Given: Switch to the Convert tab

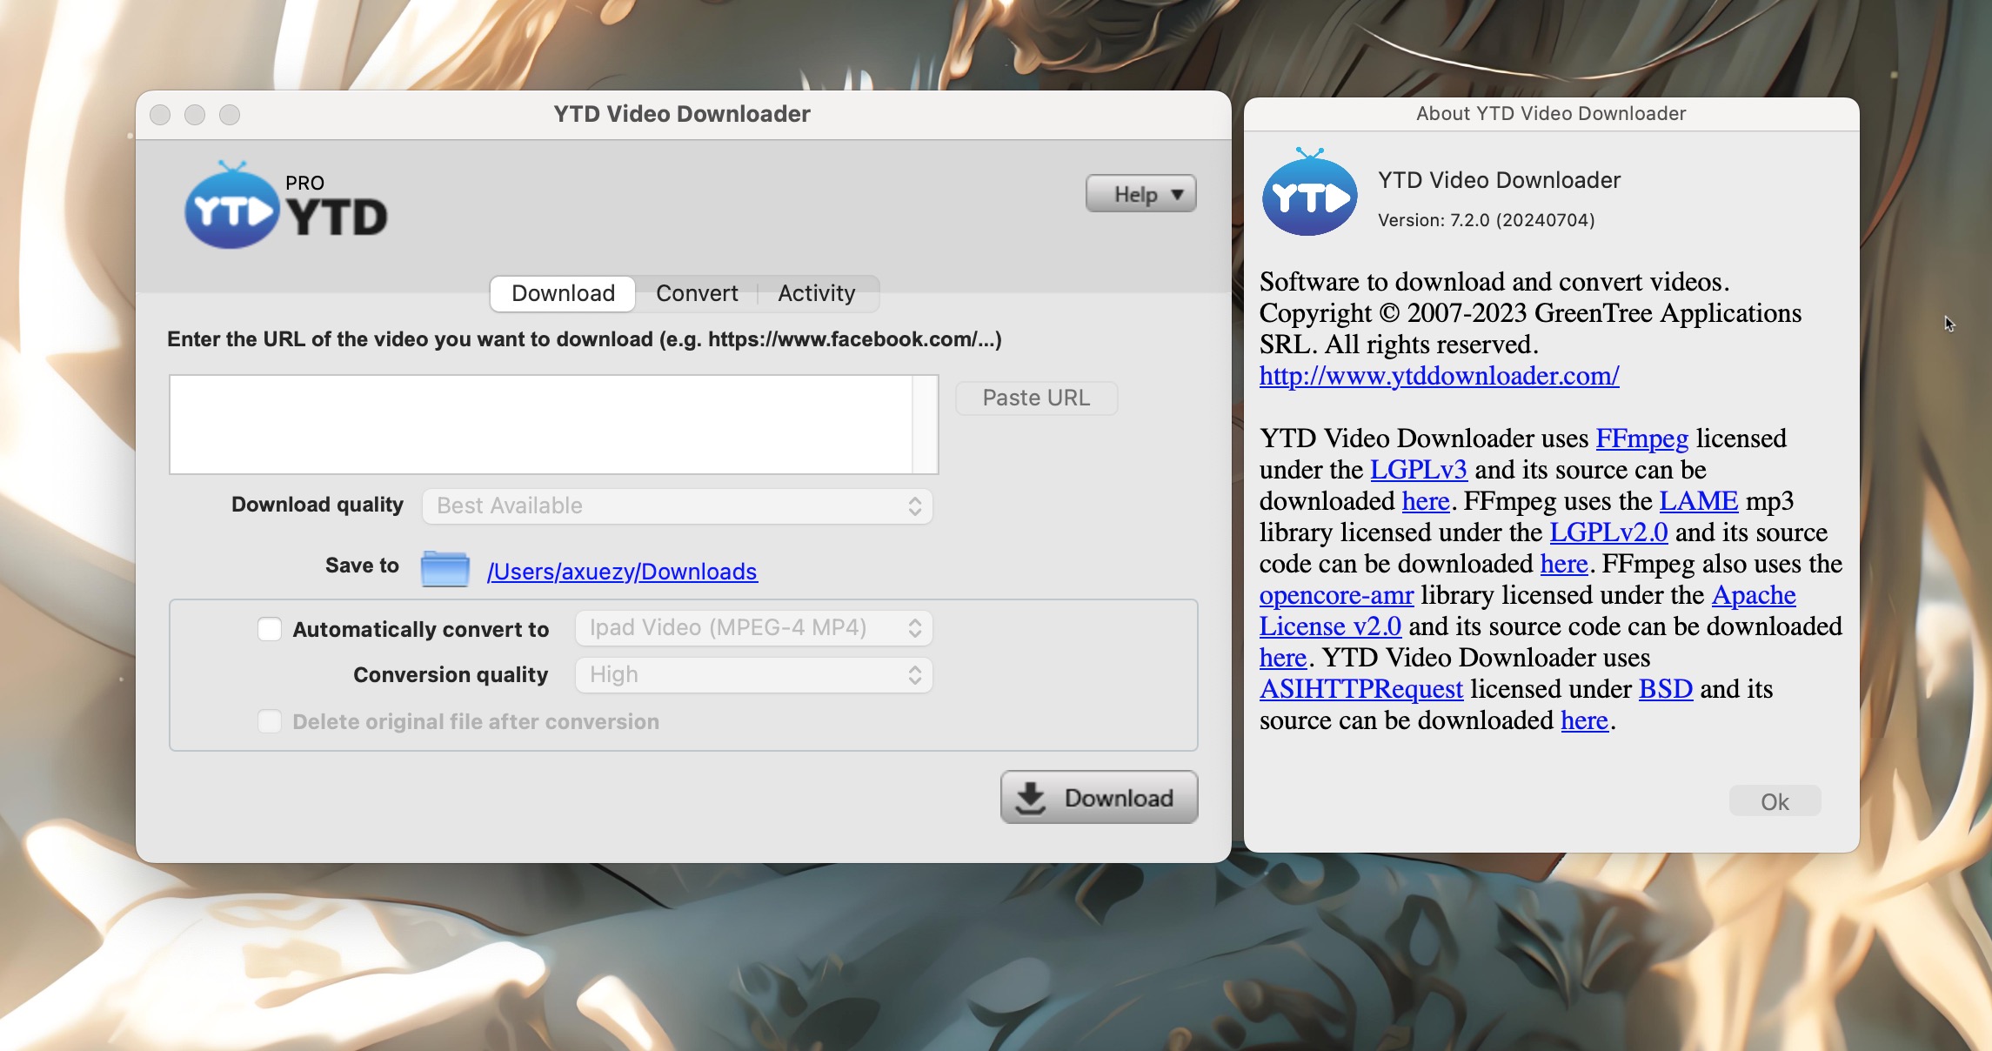Looking at the screenshot, I should pos(697,293).
